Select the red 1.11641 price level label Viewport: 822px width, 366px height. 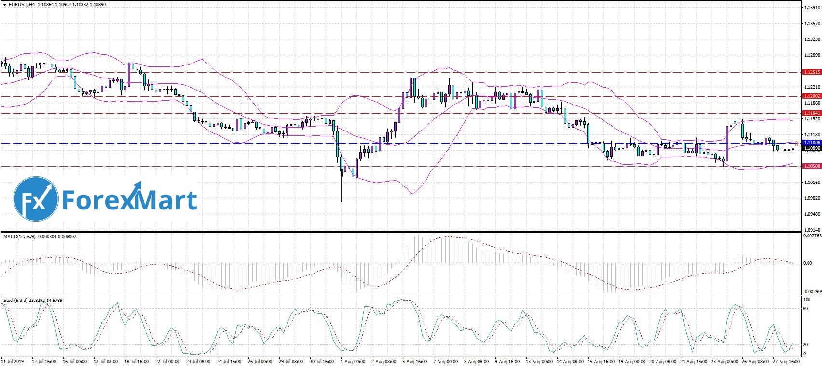click(811, 113)
